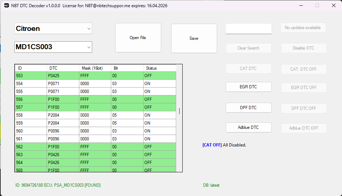The image size is (342, 196).
Task: Click the table scrollbar thumb
Action: click(179, 111)
